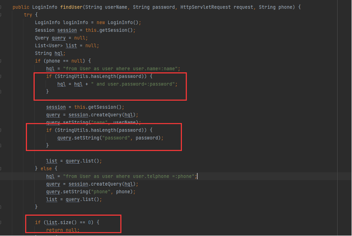Click the user.telphone HQL query string
The height and width of the screenshot is (236, 352).
129,176
